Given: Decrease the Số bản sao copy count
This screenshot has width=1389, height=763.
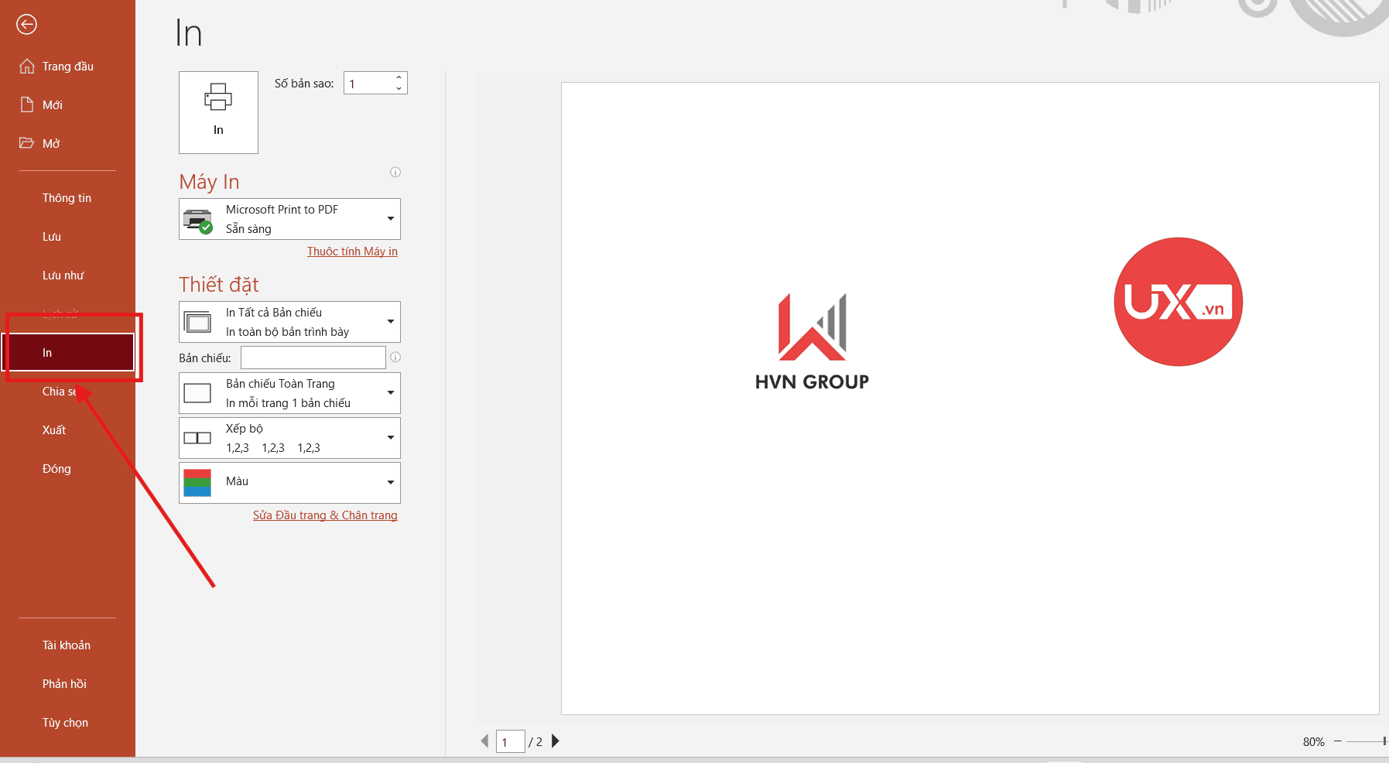Looking at the screenshot, I should point(399,88).
